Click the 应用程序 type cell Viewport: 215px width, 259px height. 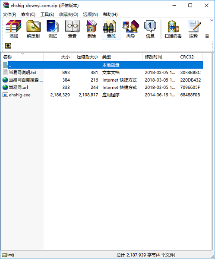pyautogui.click(x=111, y=95)
